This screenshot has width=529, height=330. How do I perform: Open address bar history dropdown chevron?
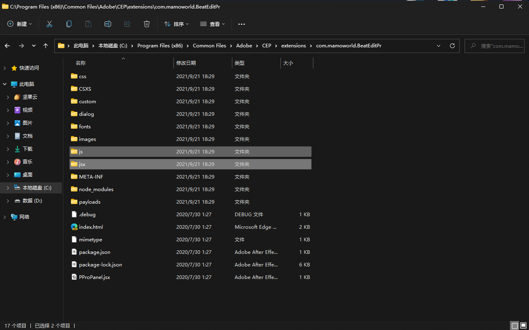click(x=438, y=46)
